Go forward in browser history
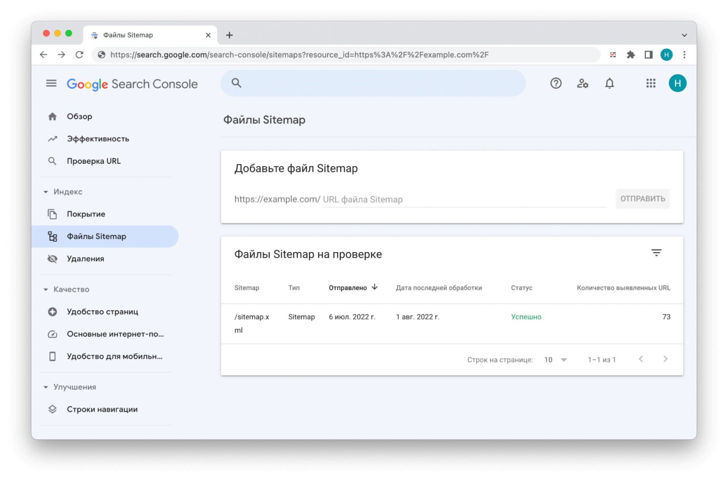The image size is (728, 481). [x=61, y=55]
